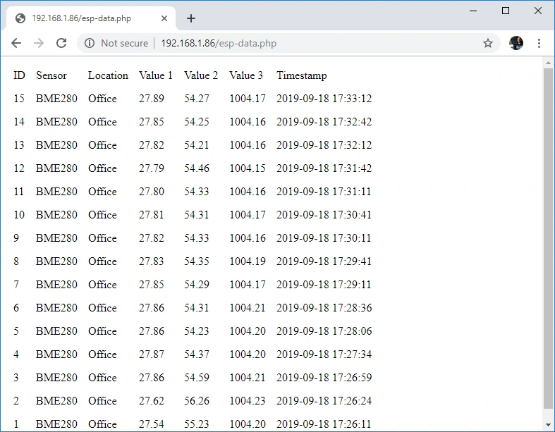
Task: Click the value 56.26 in row 2
Action: pyautogui.click(x=197, y=401)
